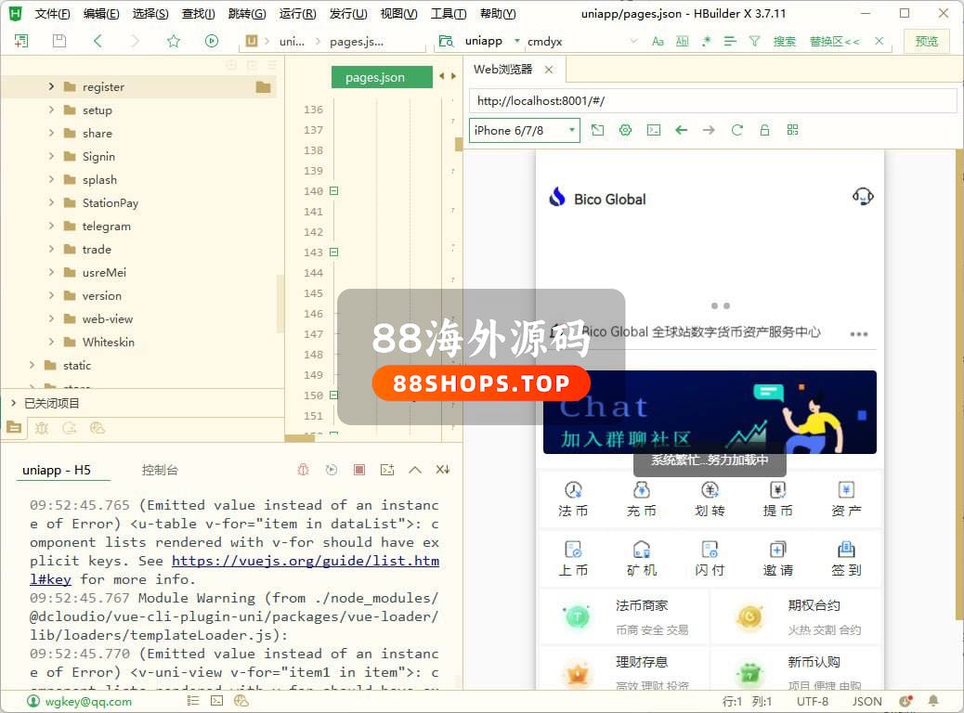Expand the 已关闭项目 section
Viewport: 964px width, 713px height.
(x=13, y=403)
